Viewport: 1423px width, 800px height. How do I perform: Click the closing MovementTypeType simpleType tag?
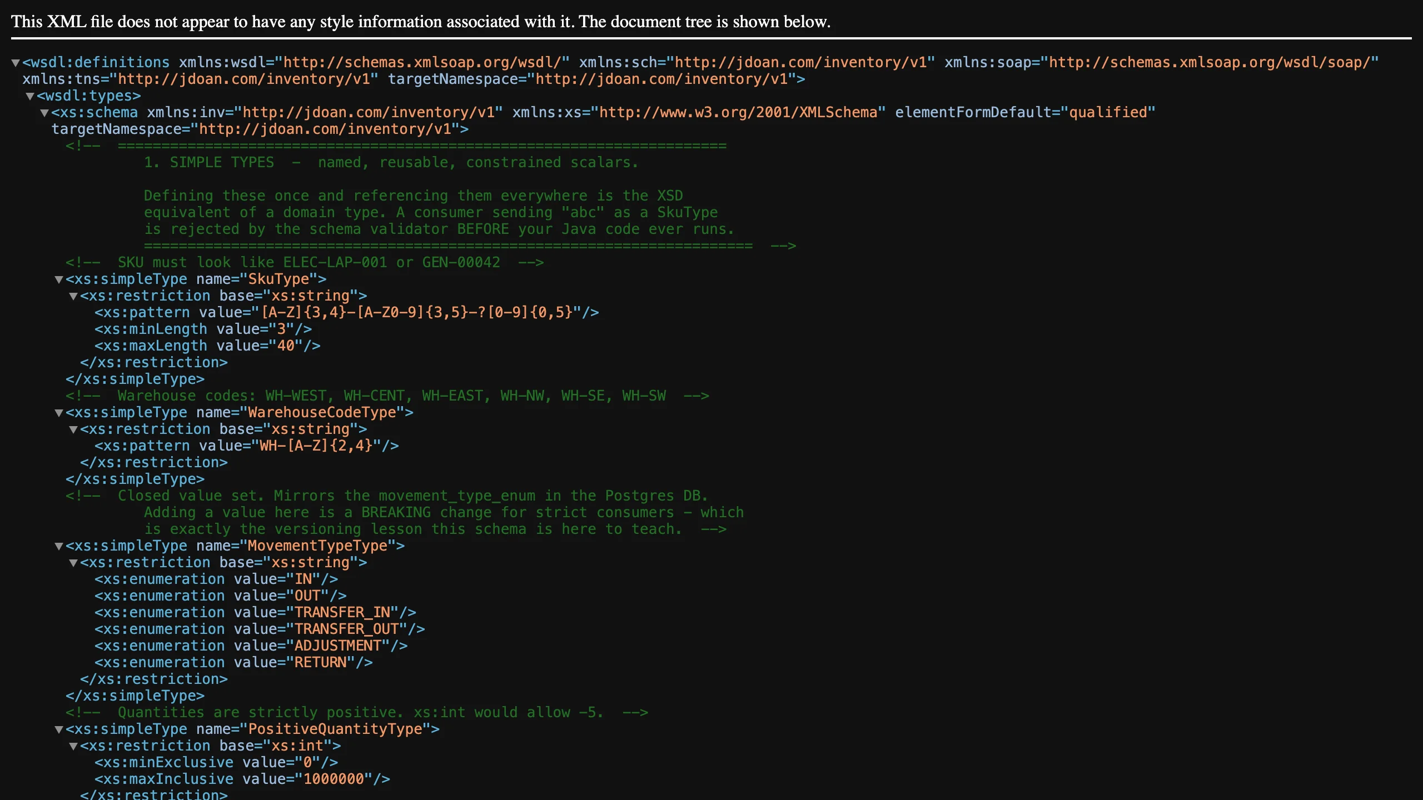click(x=135, y=696)
